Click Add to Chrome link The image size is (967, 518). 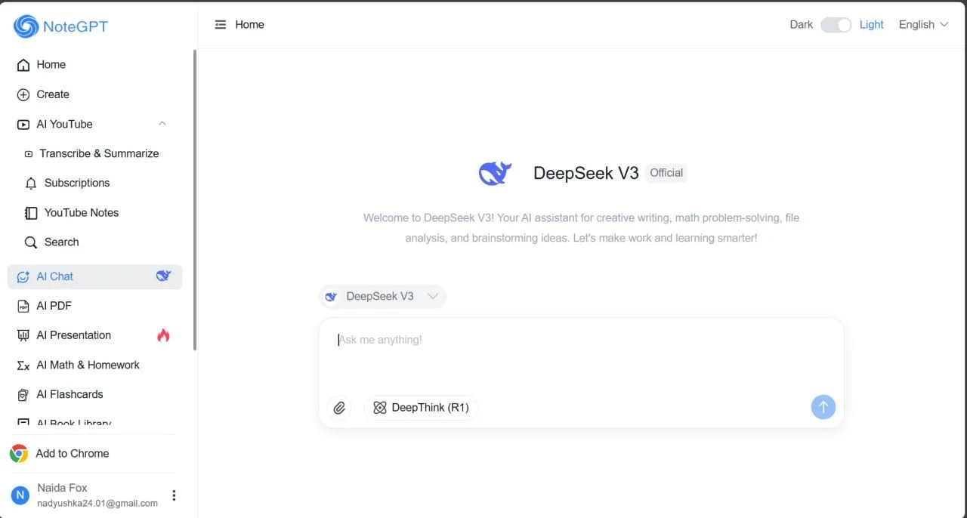[72, 453]
